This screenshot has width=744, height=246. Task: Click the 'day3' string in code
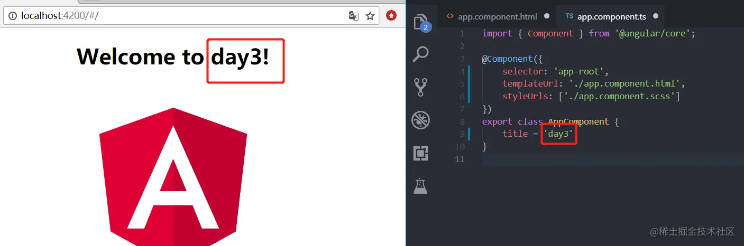coord(558,134)
